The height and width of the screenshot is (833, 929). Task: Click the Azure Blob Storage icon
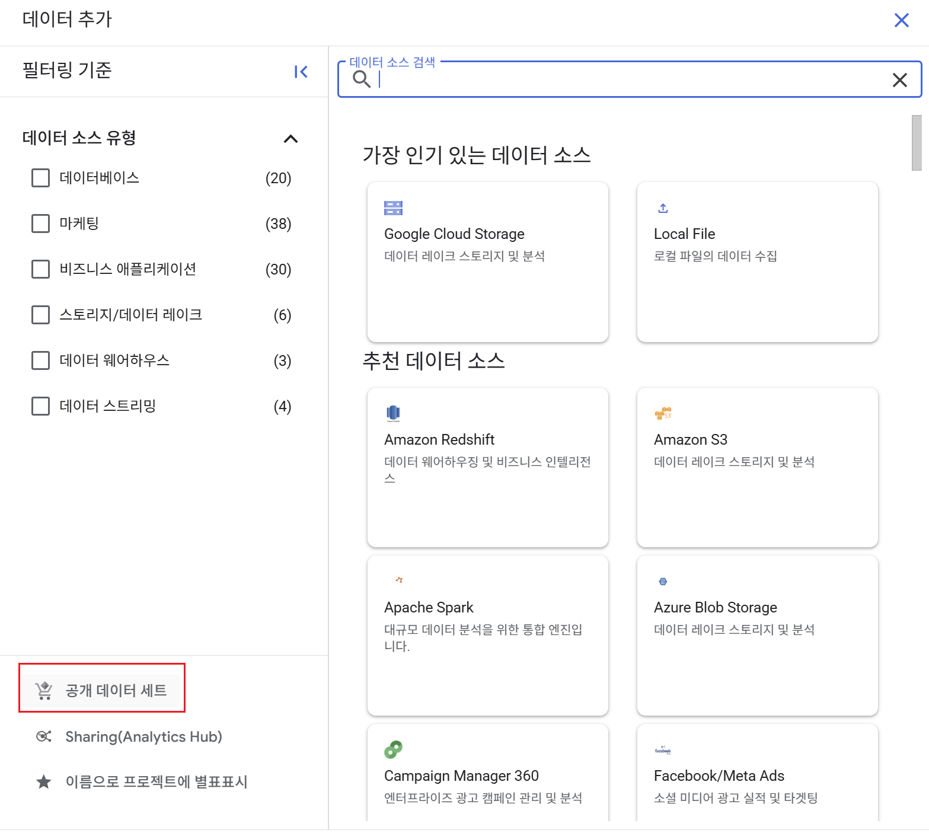point(663,582)
